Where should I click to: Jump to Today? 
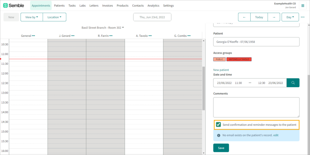click(259, 17)
